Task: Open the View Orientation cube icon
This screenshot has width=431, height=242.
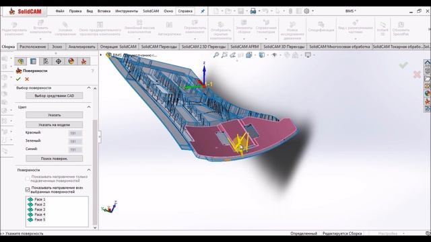Action: pyautogui.click(x=249, y=55)
